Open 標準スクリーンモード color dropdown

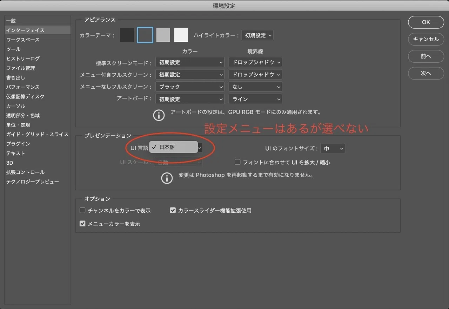[190, 62]
